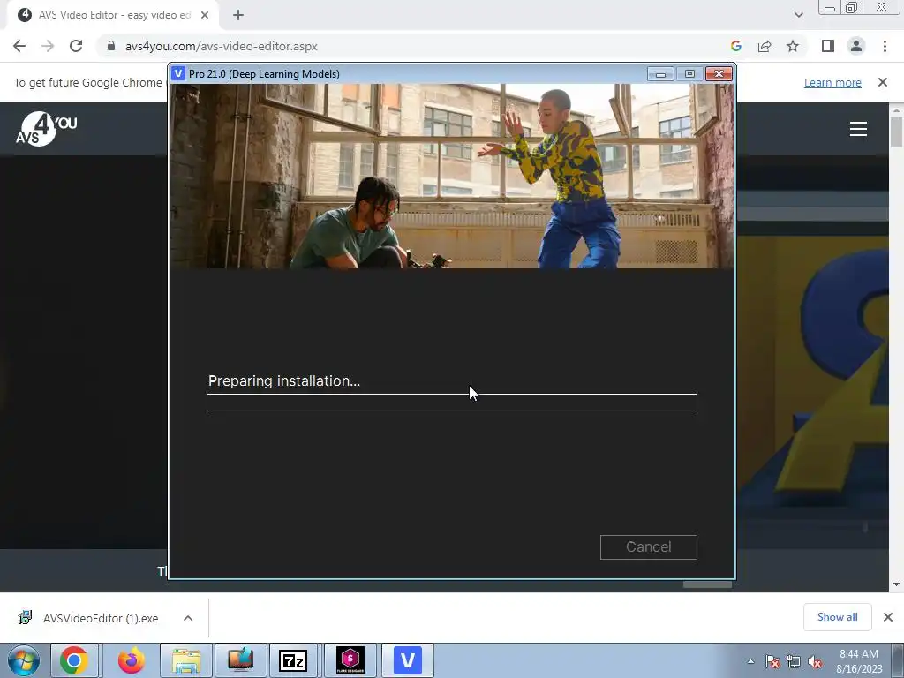
Task: Open the clock showing 8:44 AM
Action: tap(859, 661)
